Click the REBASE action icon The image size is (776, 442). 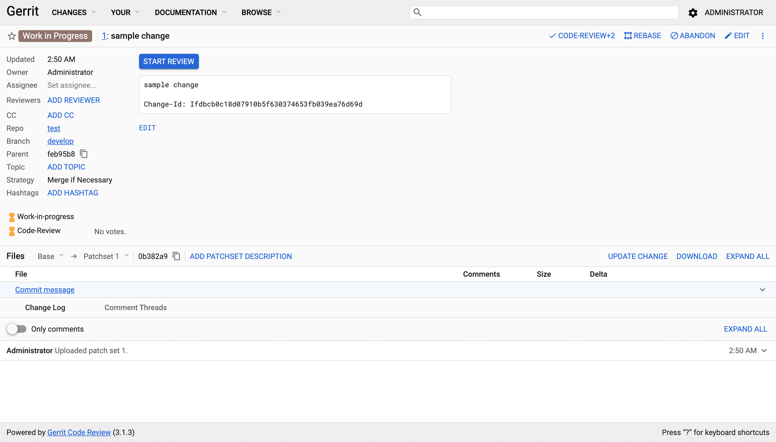pos(627,36)
